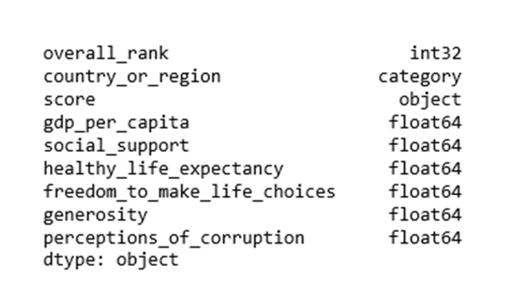Viewport: 532px width, 299px height.
Task: Click float64 beside perceptions_of_corruption
Action: [x=425, y=238]
